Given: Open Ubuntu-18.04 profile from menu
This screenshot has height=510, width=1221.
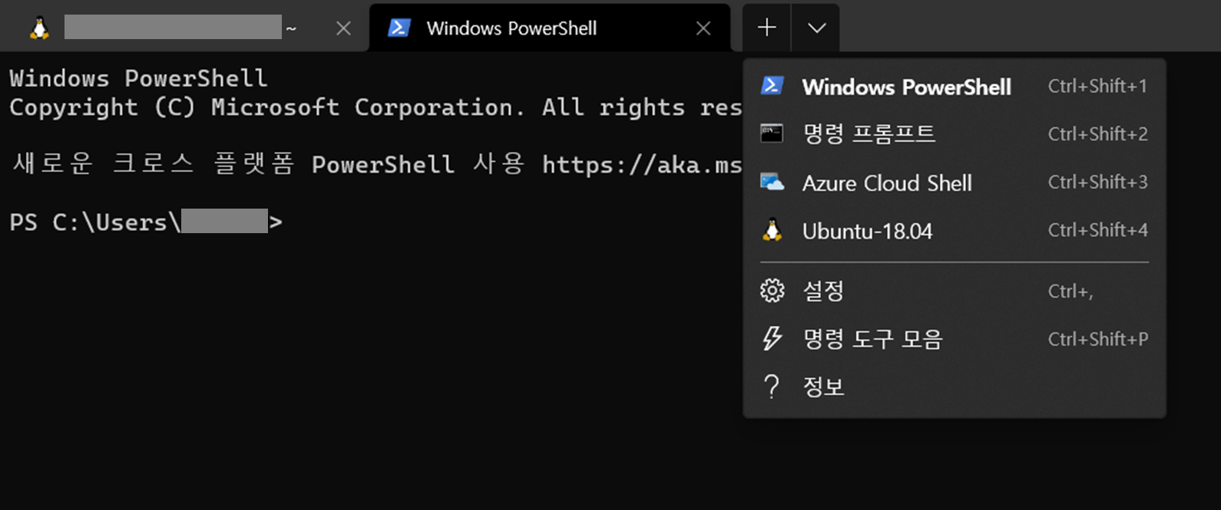Looking at the screenshot, I should pos(955,231).
